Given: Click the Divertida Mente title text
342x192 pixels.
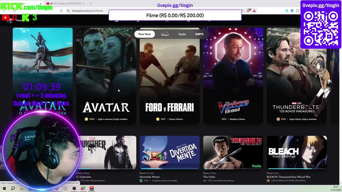Looking at the screenshot, I should [x=150, y=177].
